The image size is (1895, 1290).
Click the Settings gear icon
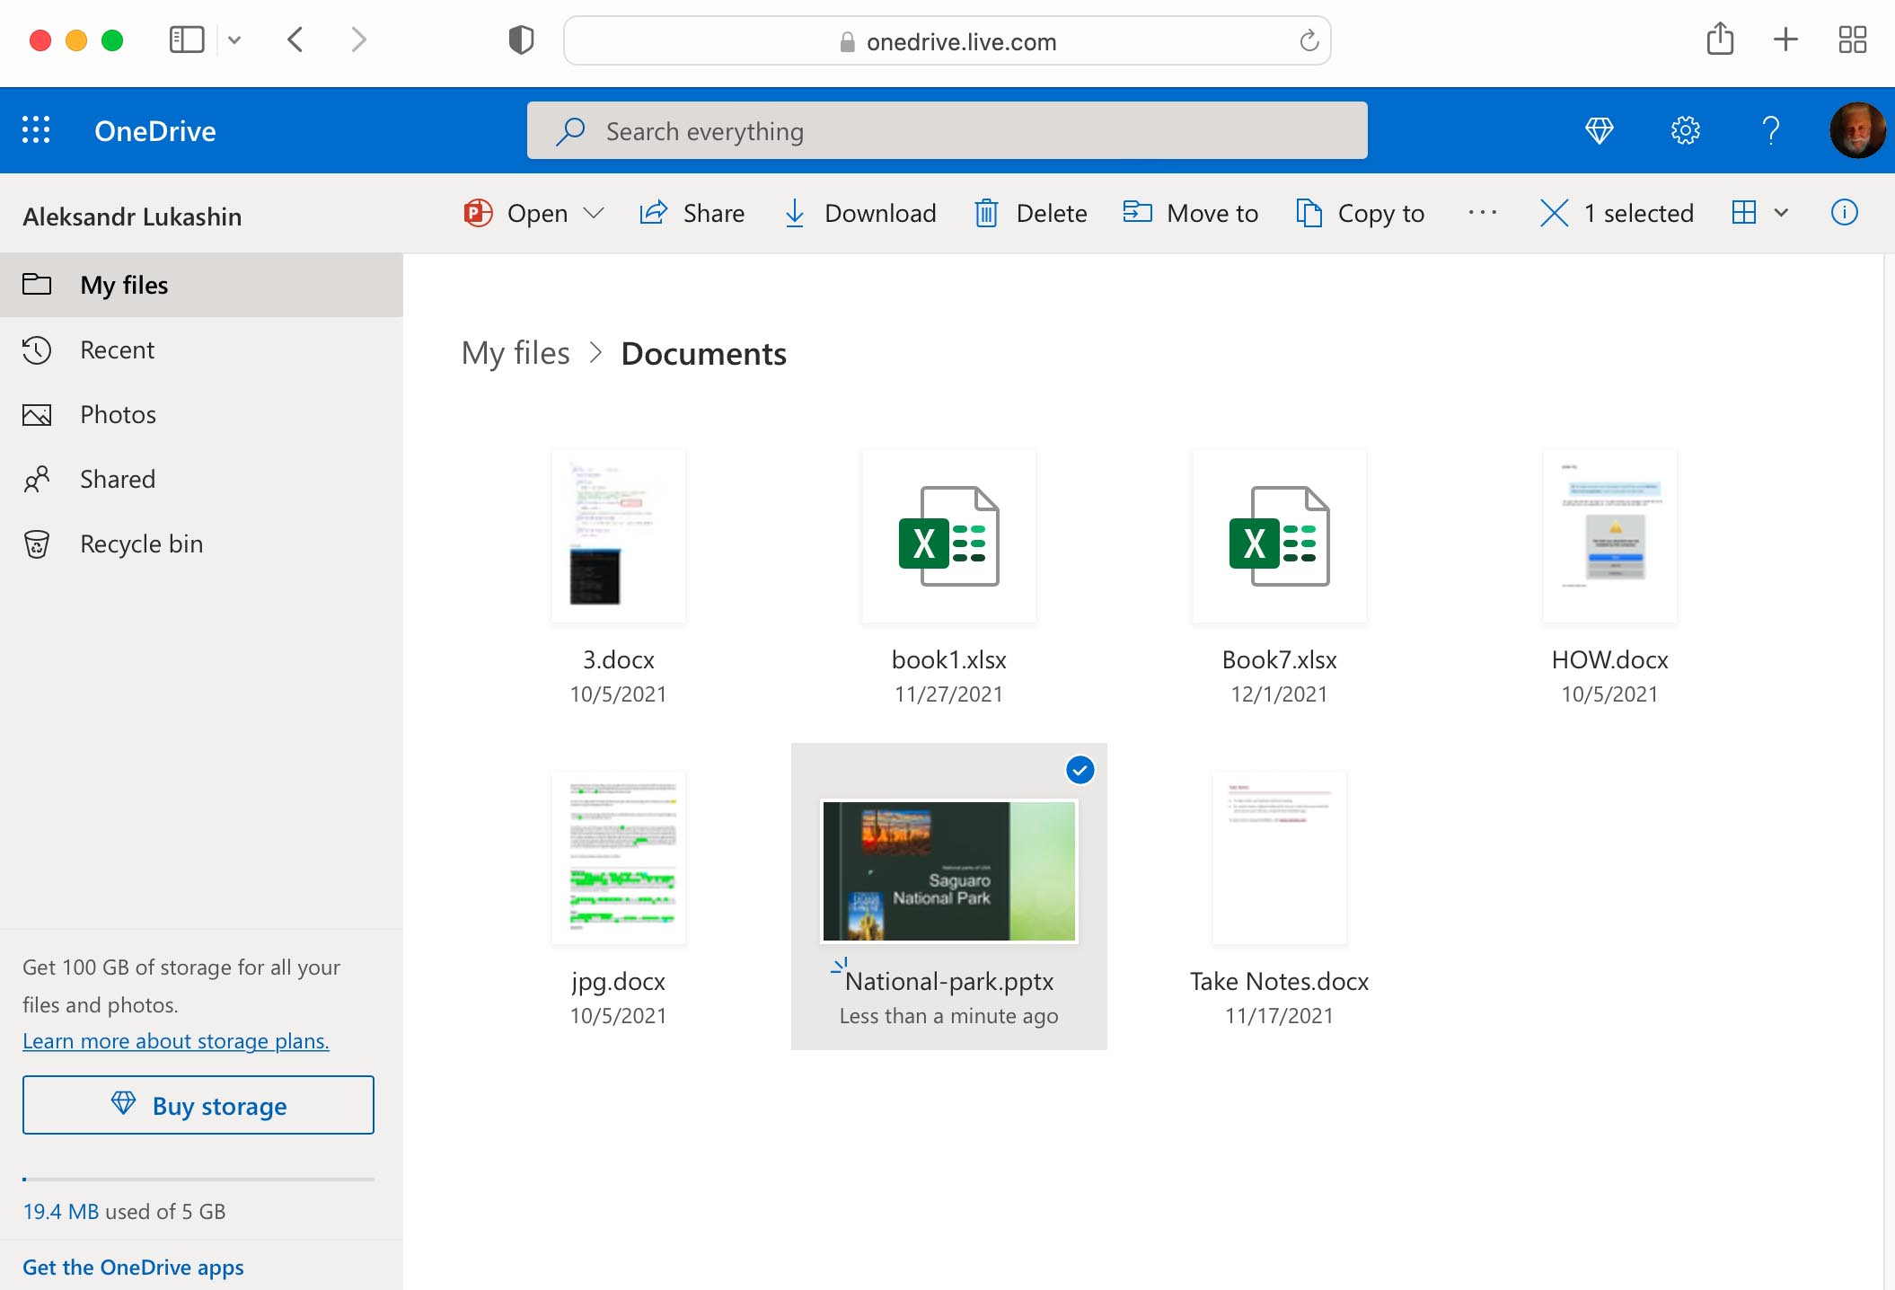[x=1685, y=129]
